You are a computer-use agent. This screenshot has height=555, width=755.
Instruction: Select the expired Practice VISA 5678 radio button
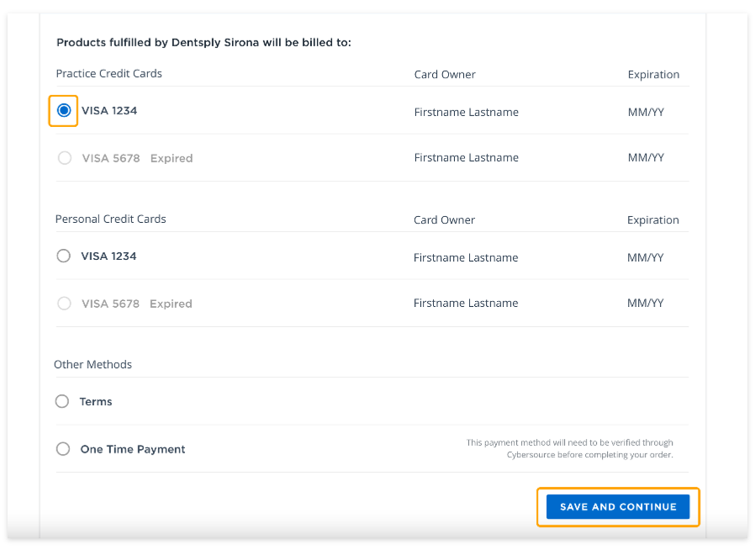pyautogui.click(x=65, y=158)
